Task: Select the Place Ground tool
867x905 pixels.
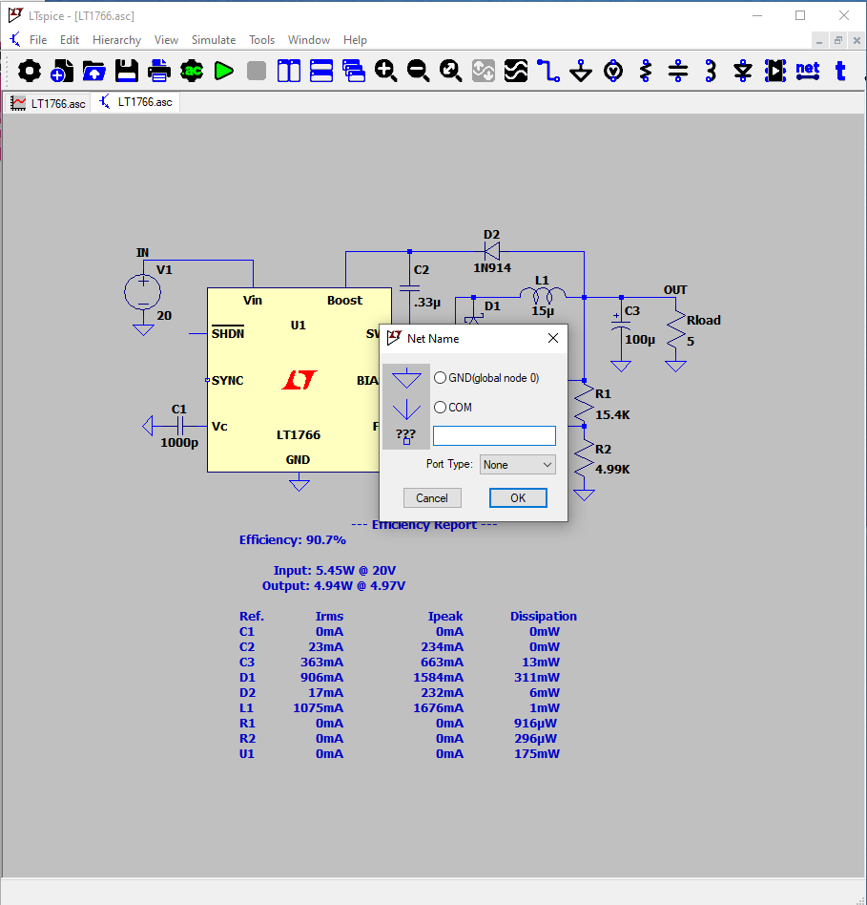Action: (x=581, y=71)
